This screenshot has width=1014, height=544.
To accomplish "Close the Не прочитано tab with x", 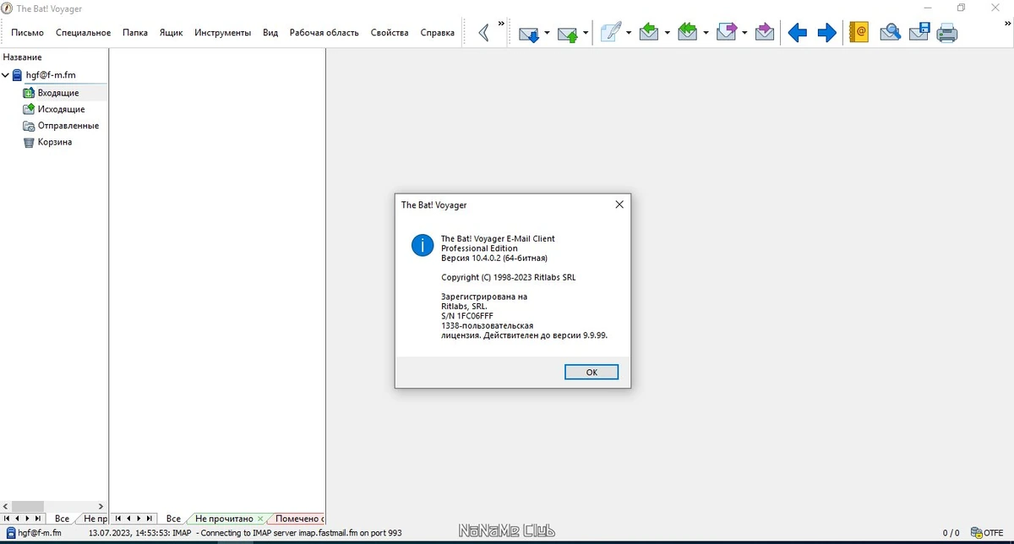I will (x=260, y=519).
